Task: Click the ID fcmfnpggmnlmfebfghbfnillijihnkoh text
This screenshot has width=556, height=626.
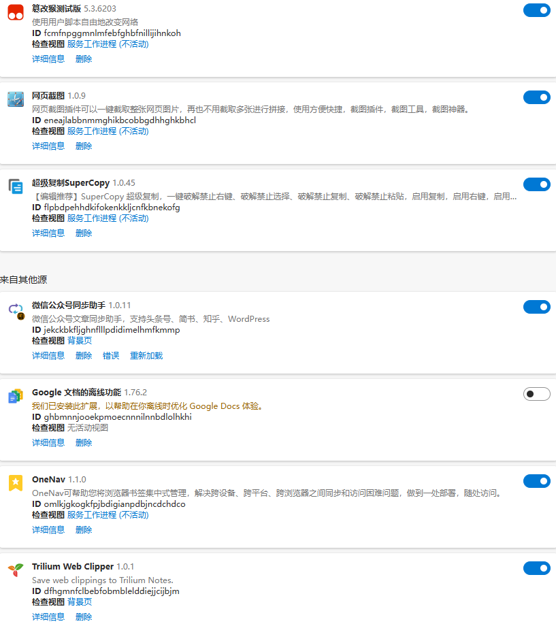Action: click(106, 33)
